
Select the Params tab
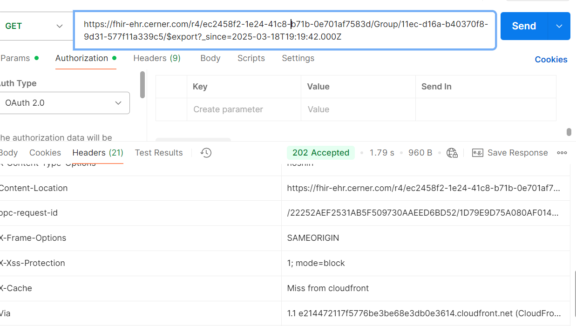(15, 58)
